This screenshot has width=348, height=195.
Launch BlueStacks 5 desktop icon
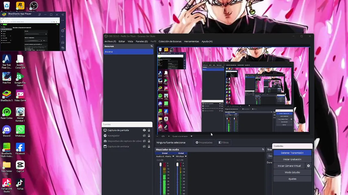7,96
